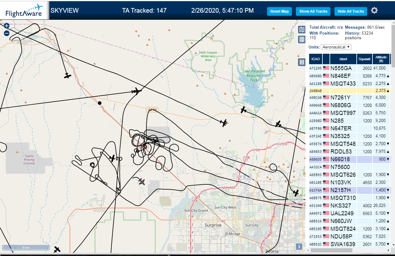This screenshot has height=256, width=395.
Task: Click the US flag in N555GA row
Action: coord(326,68)
